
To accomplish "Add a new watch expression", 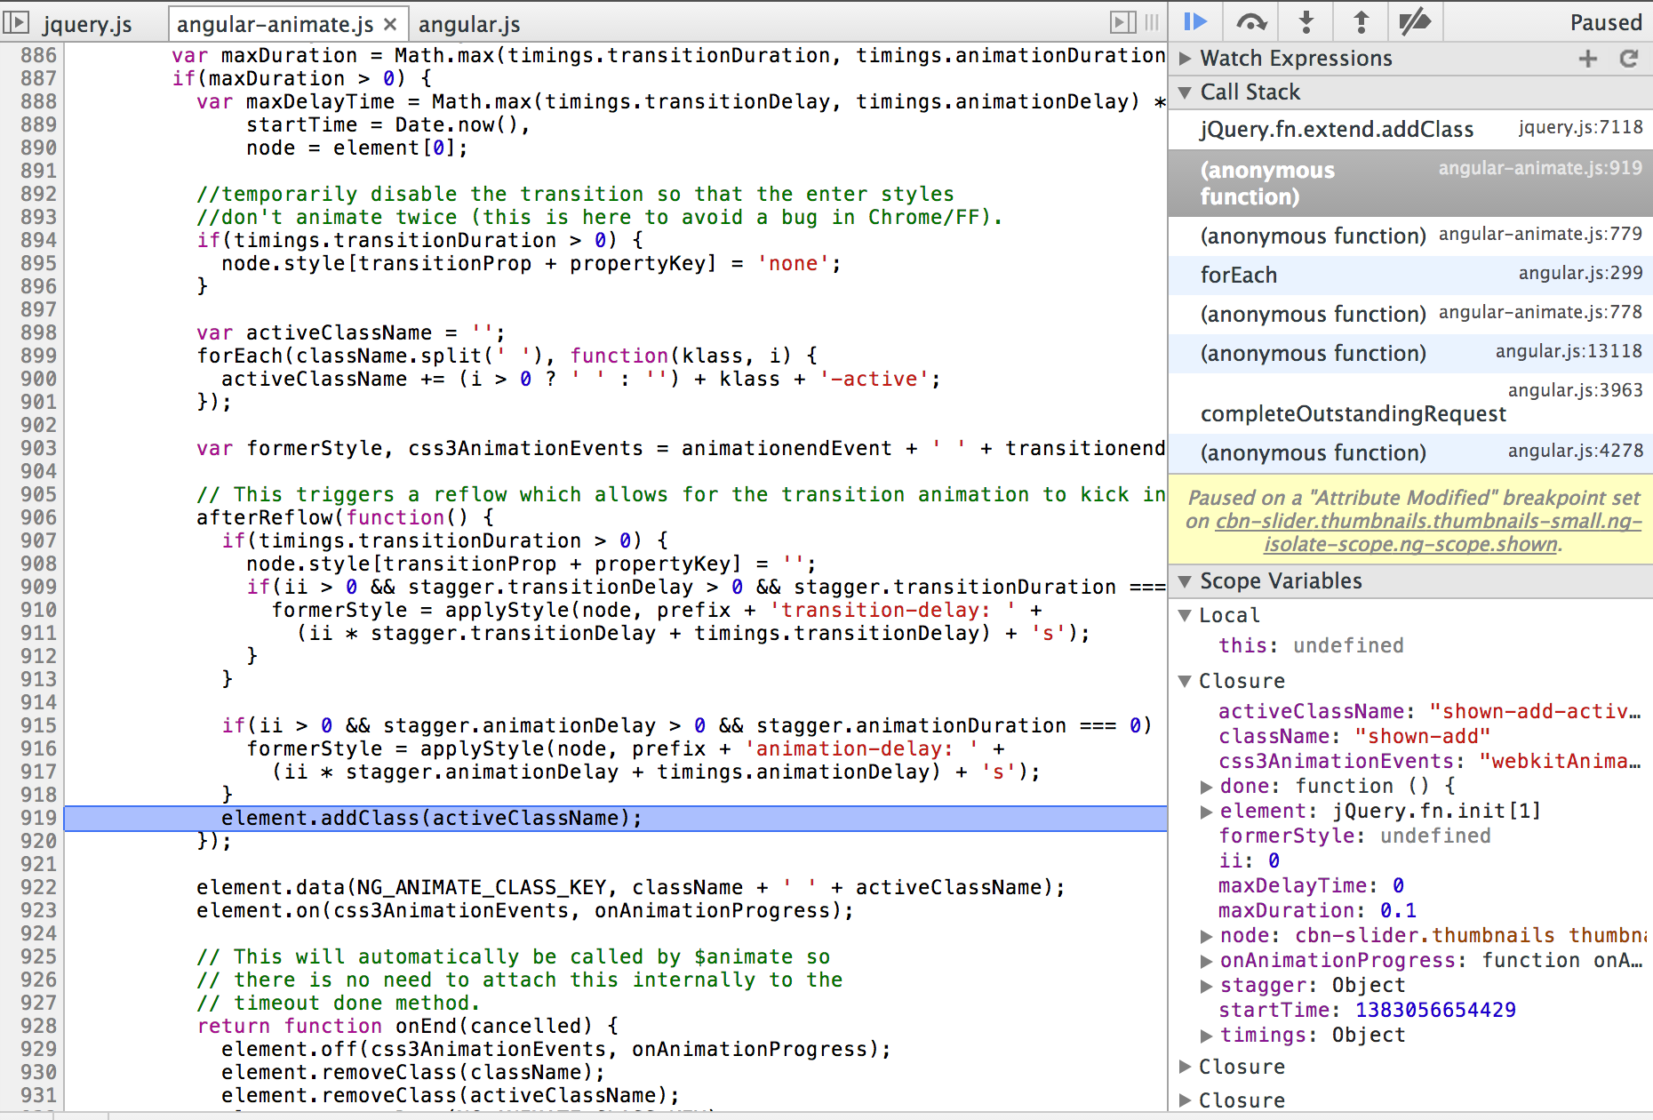I will (1588, 59).
